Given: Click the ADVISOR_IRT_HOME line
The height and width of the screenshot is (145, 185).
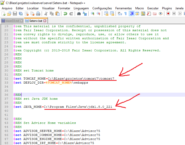Looking at the screenshot, I should click(54, 143).
